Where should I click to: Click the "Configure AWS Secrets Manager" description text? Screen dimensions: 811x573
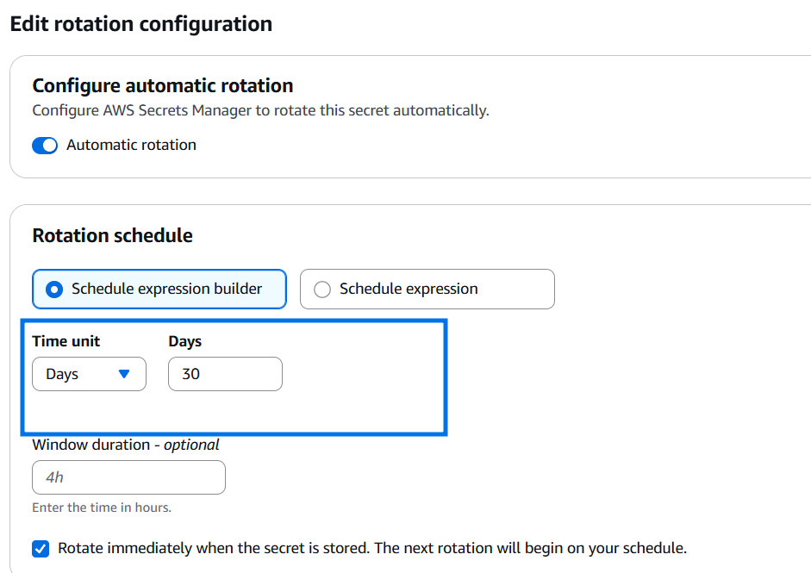[x=260, y=111]
